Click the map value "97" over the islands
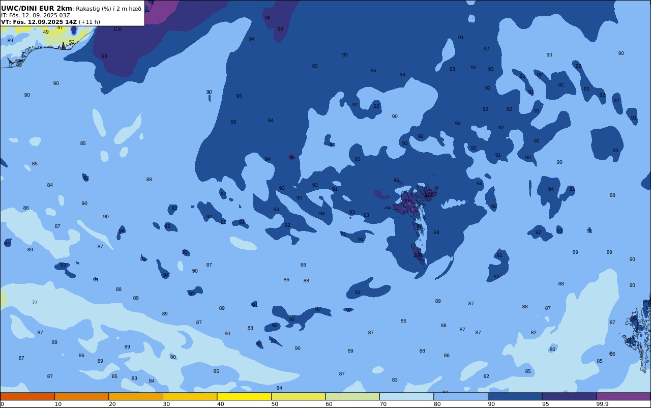 (419, 226)
